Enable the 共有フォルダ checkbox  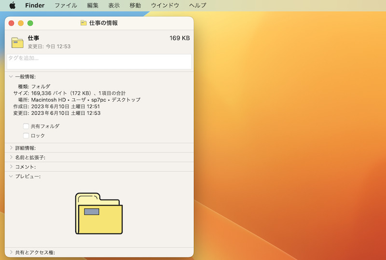click(26, 126)
